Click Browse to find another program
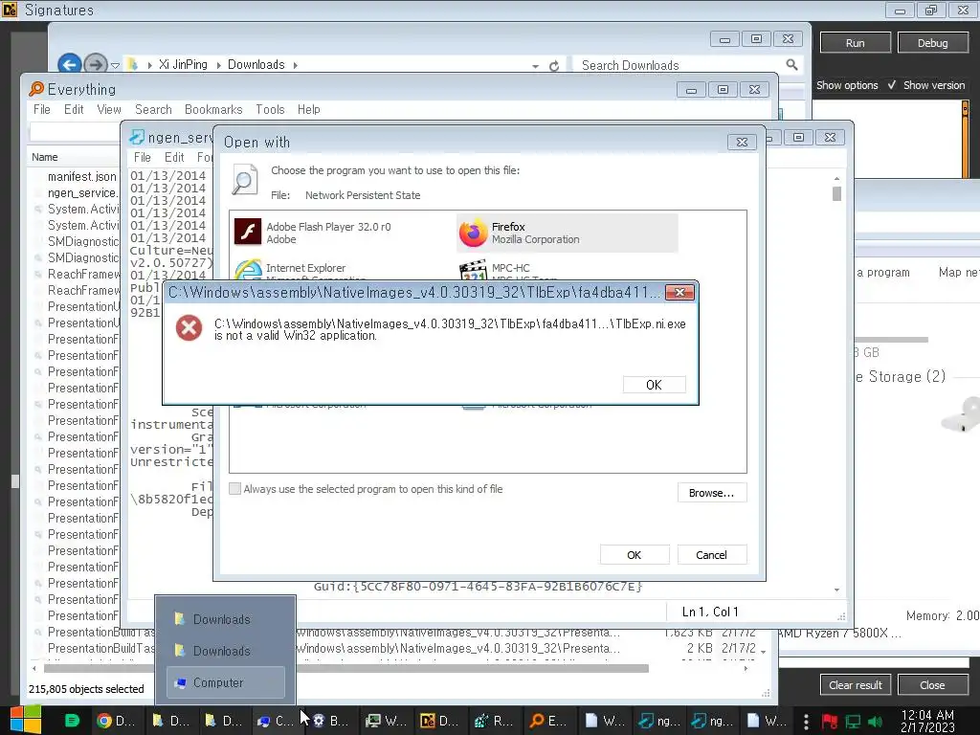Viewport: 980px width, 735px height. tap(711, 493)
